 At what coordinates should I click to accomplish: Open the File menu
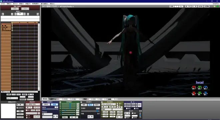click(3, 4)
